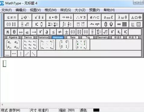Switch to the Trig tab
144x112 pixels.
click(x=88, y=37)
